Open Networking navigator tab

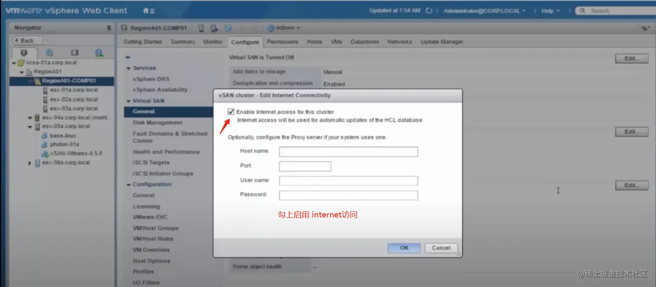99,53
